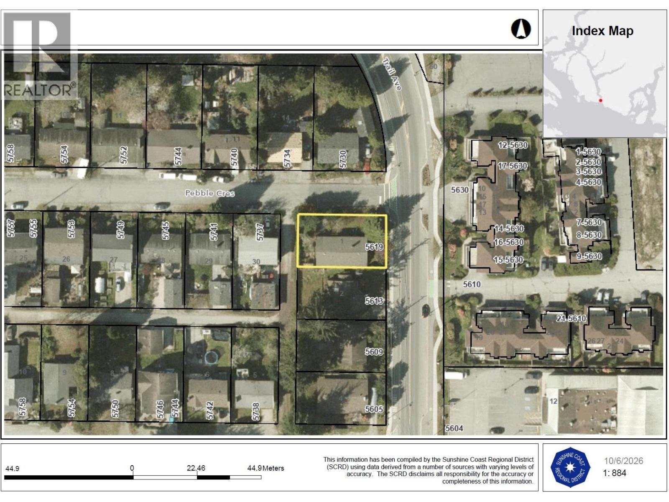
Task: Click the "5604" parcel label
Action: pyautogui.click(x=454, y=428)
